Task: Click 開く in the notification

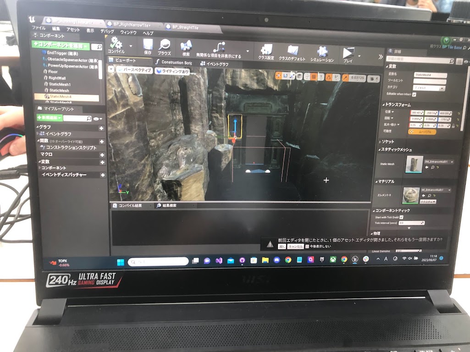Action: point(282,246)
